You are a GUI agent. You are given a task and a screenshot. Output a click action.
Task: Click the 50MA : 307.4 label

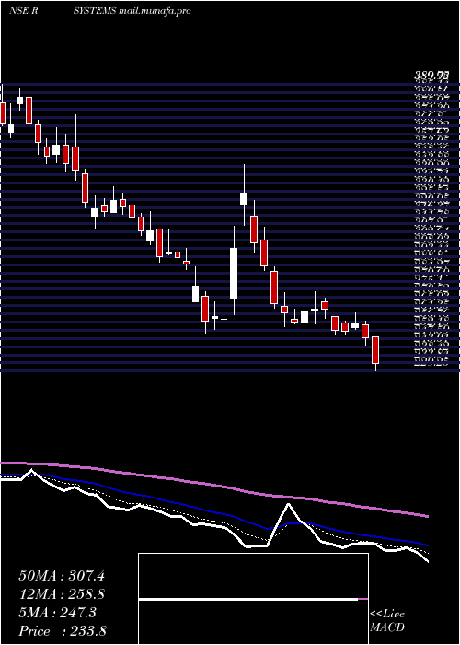click(62, 576)
